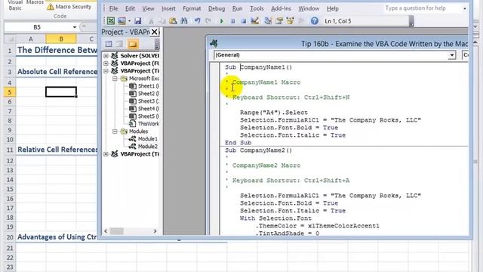
Task: Click the Break pause icon
Action: point(232,21)
